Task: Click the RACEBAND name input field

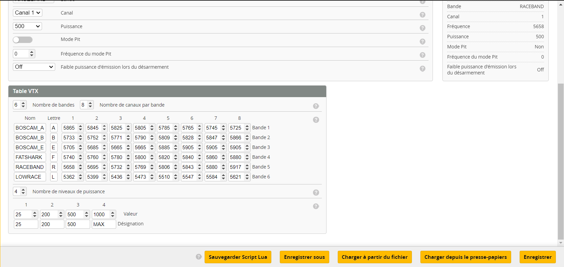Action: [30, 167]
